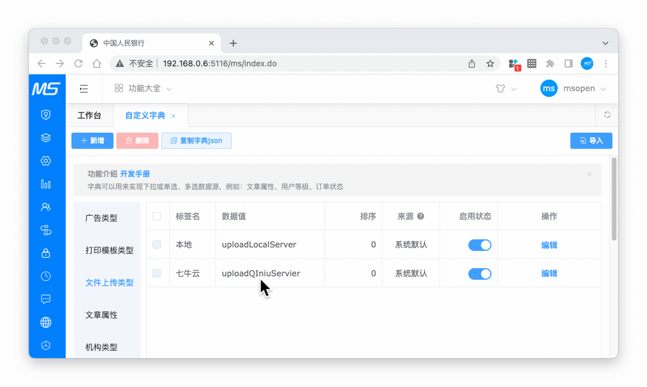Image resolution: width=647 pixels, height=387 pixels.
Task: Expand the 功能大全 dropdown
Action: pyautogui.click(x=143, y=89)
